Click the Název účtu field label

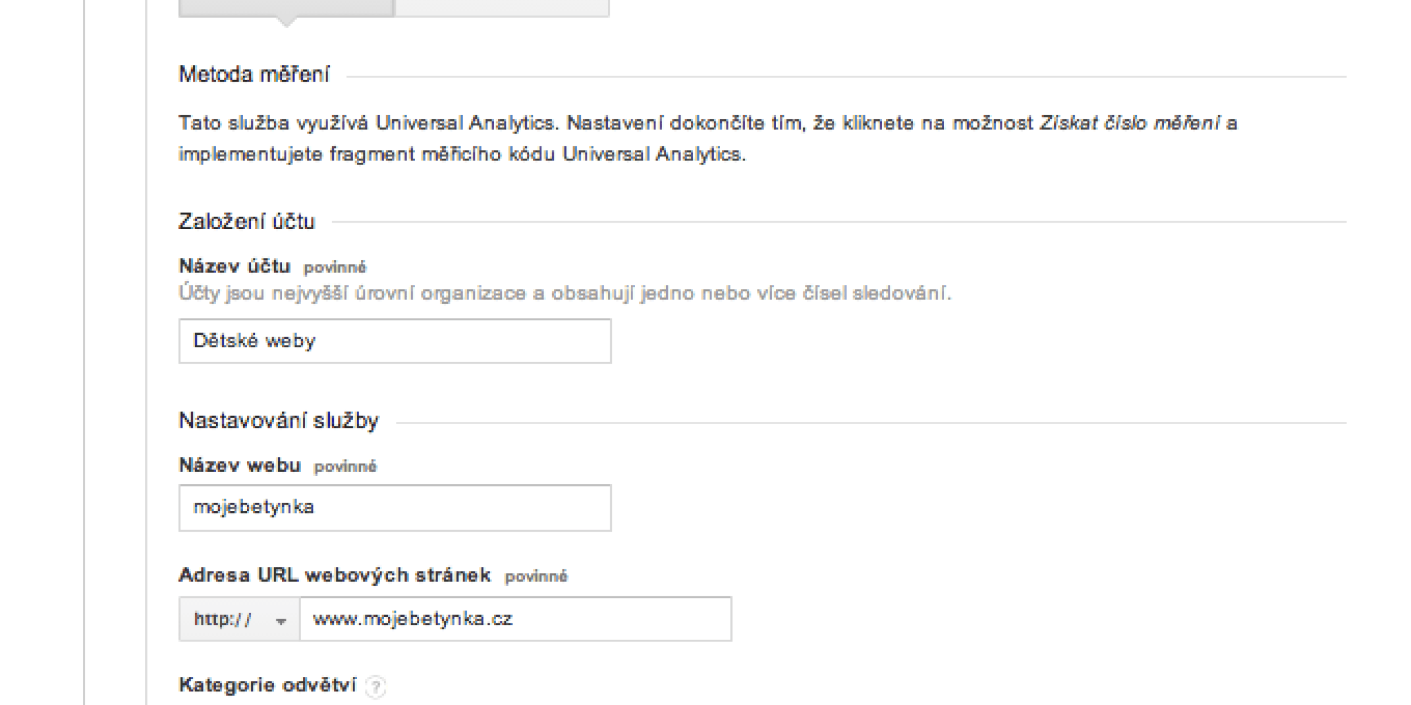235,266
